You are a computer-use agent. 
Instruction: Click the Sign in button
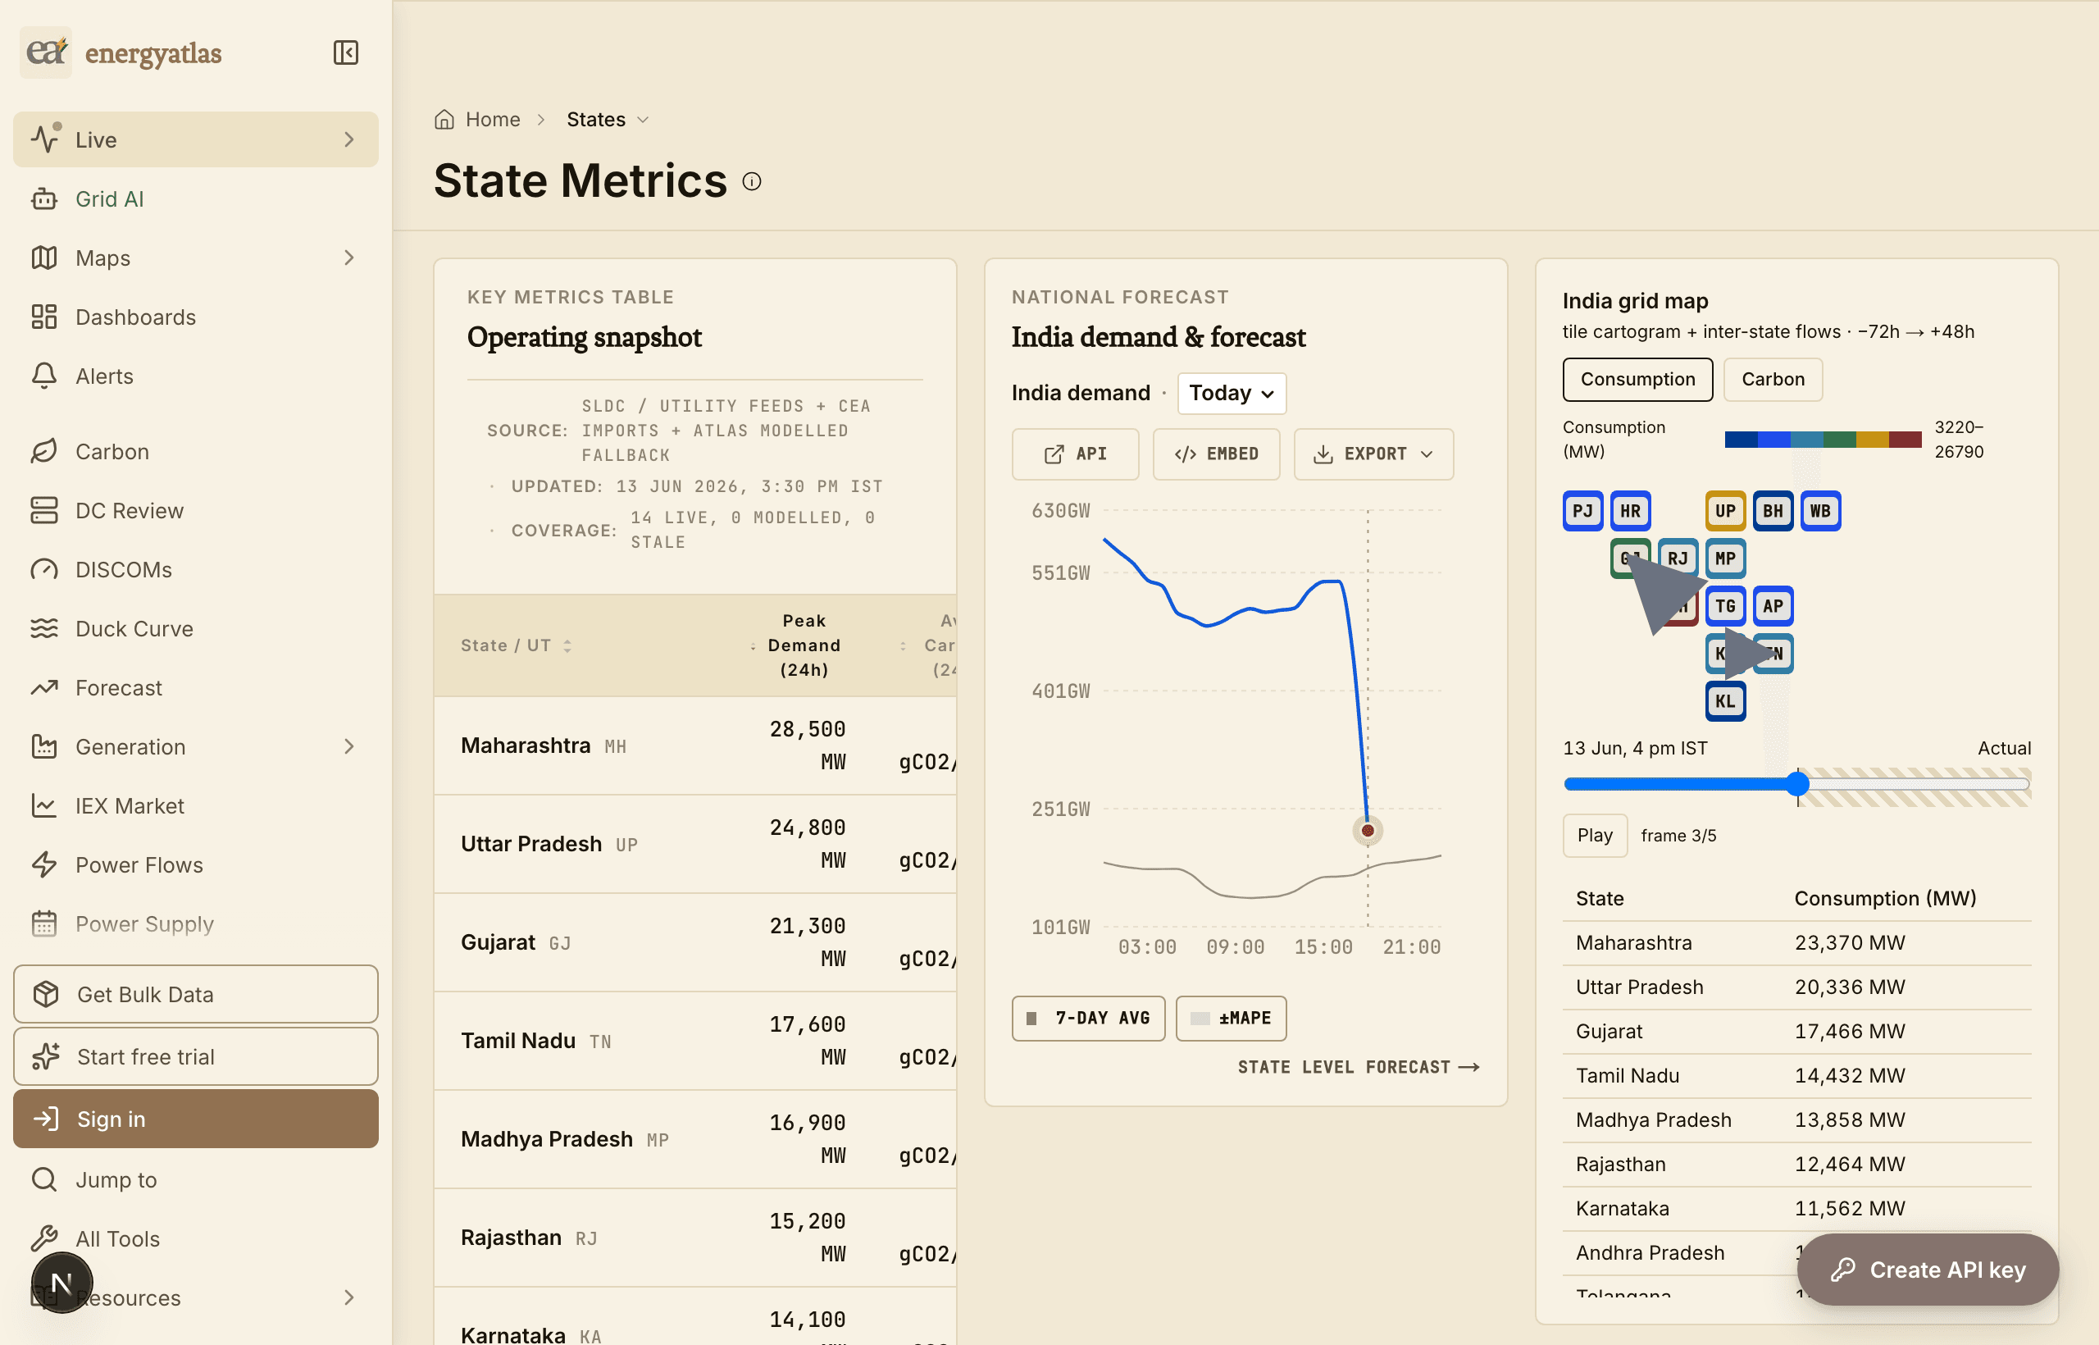[x=196, y=1119]
